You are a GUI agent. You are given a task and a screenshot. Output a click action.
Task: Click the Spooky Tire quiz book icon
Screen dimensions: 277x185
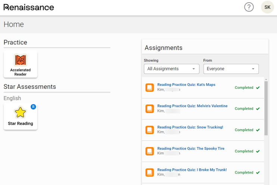(149, 151)
